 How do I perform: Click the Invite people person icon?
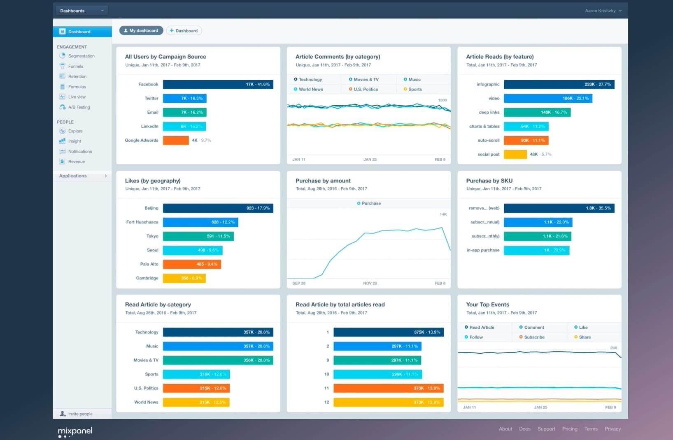63,414
